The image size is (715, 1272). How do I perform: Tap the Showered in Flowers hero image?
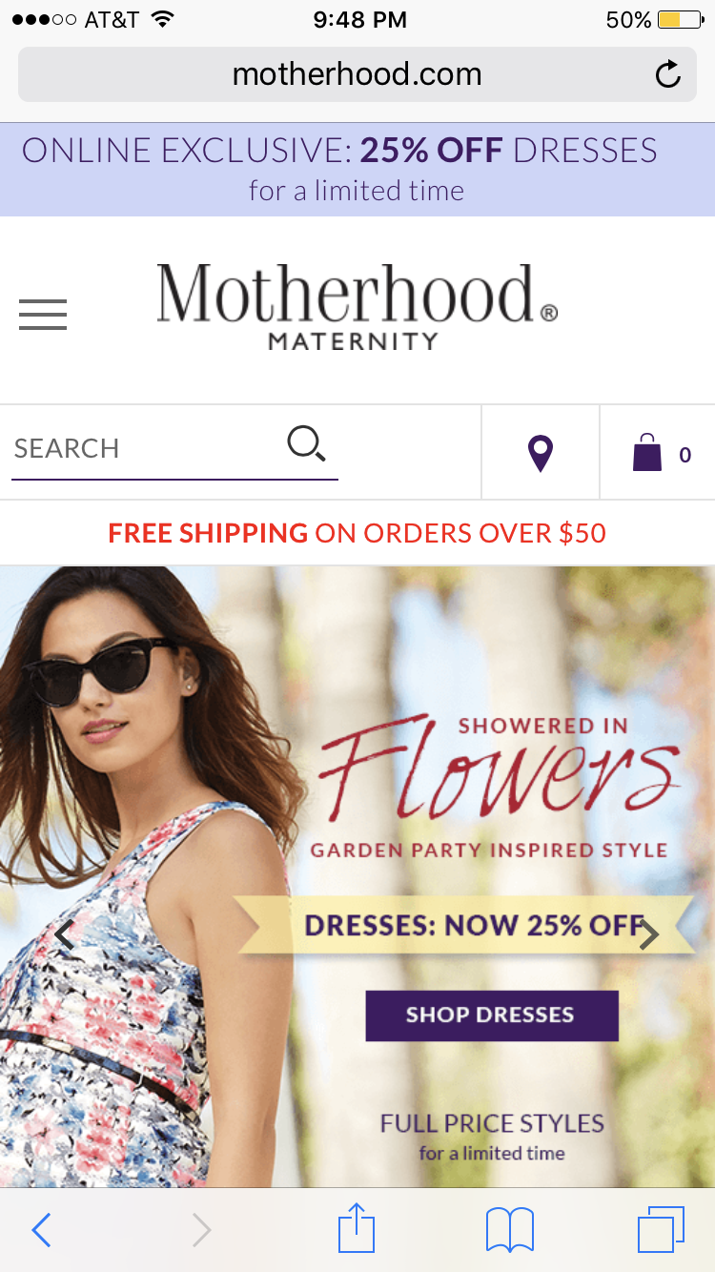(357, 876)
